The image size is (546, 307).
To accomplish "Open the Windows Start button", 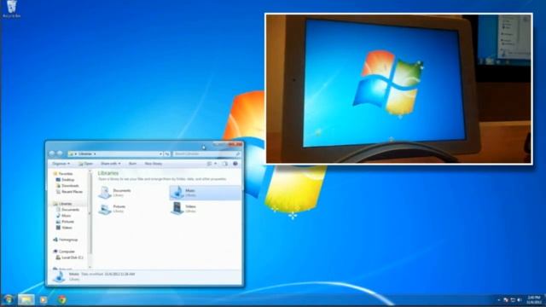I will pos(8,299).
